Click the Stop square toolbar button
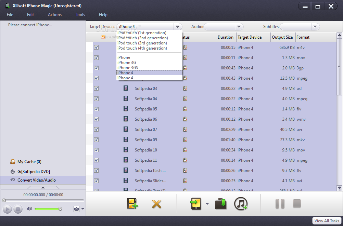The image size is (343, 226). 297,203
